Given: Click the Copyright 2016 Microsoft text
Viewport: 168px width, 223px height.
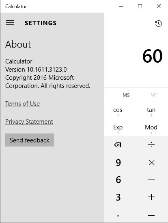Looking at the screenshot, I should 39,78.
